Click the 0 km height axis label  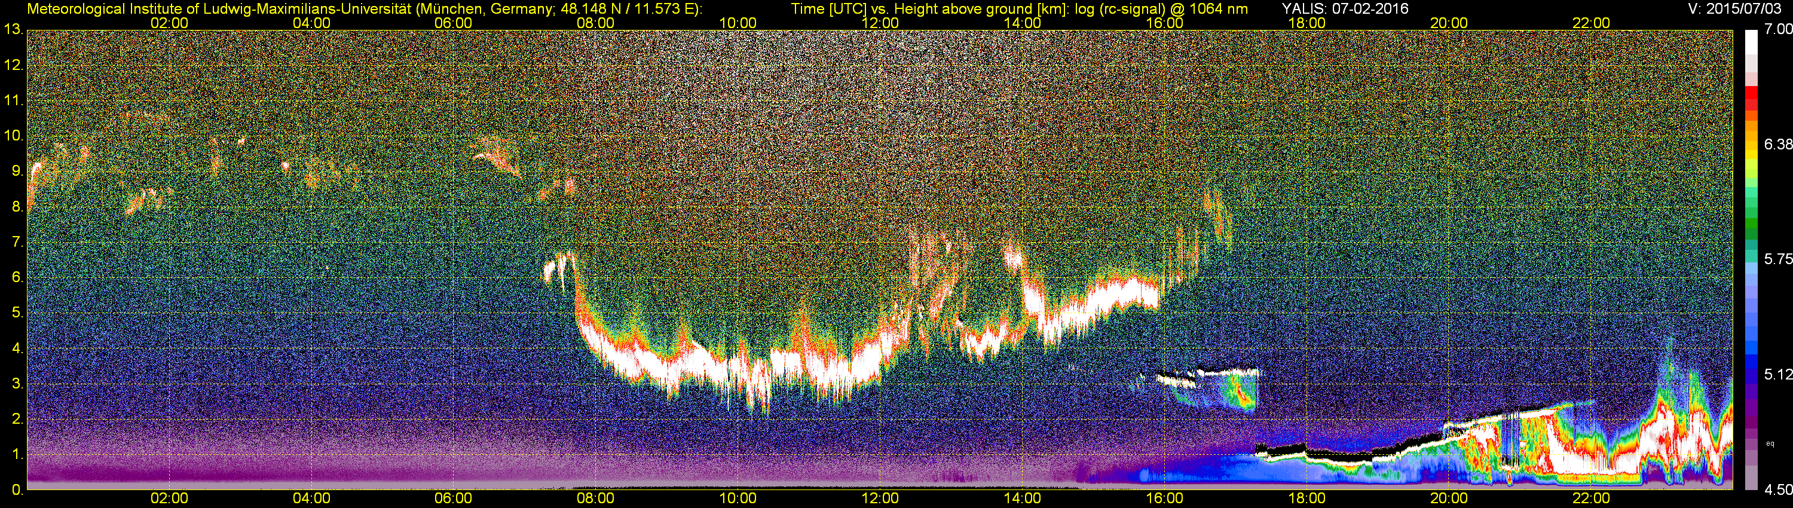click(x=17, y=491)
